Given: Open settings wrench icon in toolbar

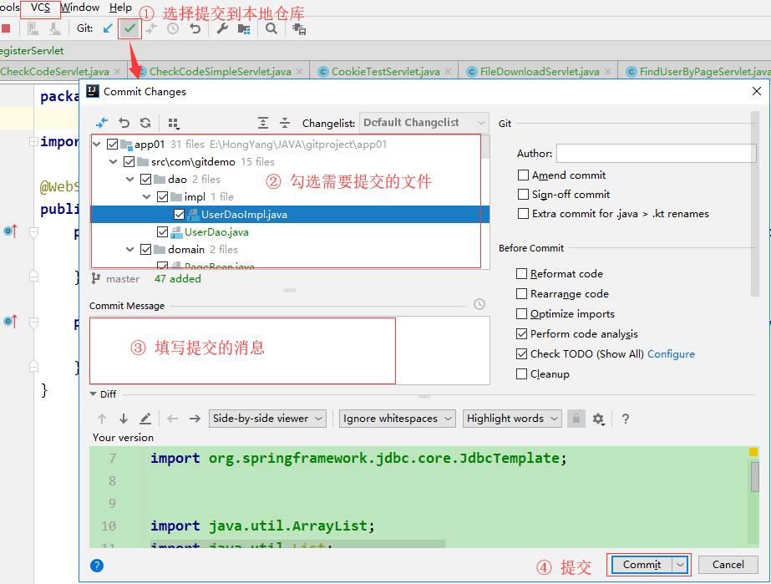Looking at the screenshot, I should 222,28.
